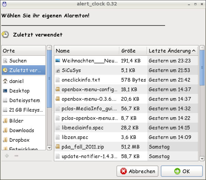Click the Bilder folder icon
Screen dimensions: 206x180
click(5, 121)
